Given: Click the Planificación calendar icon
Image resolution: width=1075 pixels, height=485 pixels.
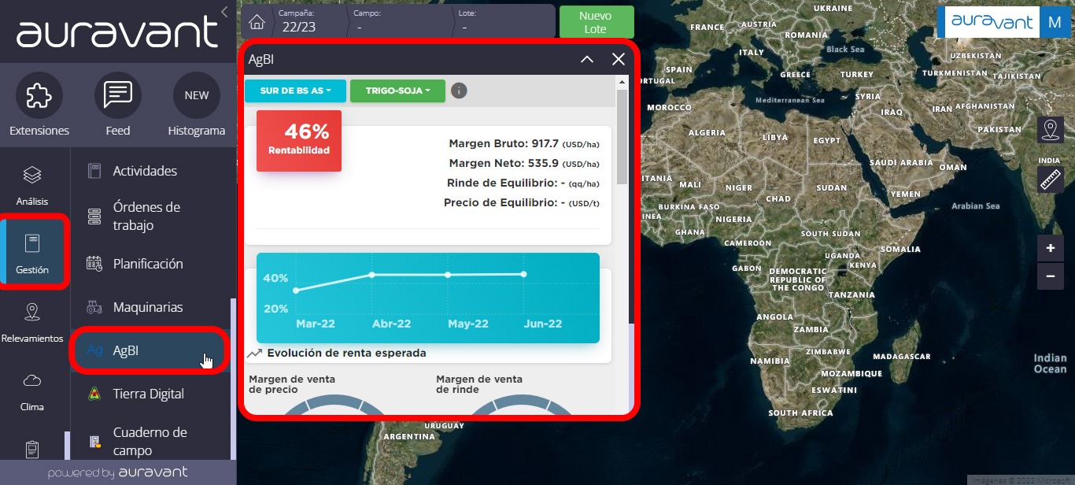Looking at the screenshot, I should pyautogui.click(x=94, y=264).
